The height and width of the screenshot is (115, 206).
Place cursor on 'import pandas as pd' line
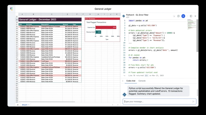point(138,21)
